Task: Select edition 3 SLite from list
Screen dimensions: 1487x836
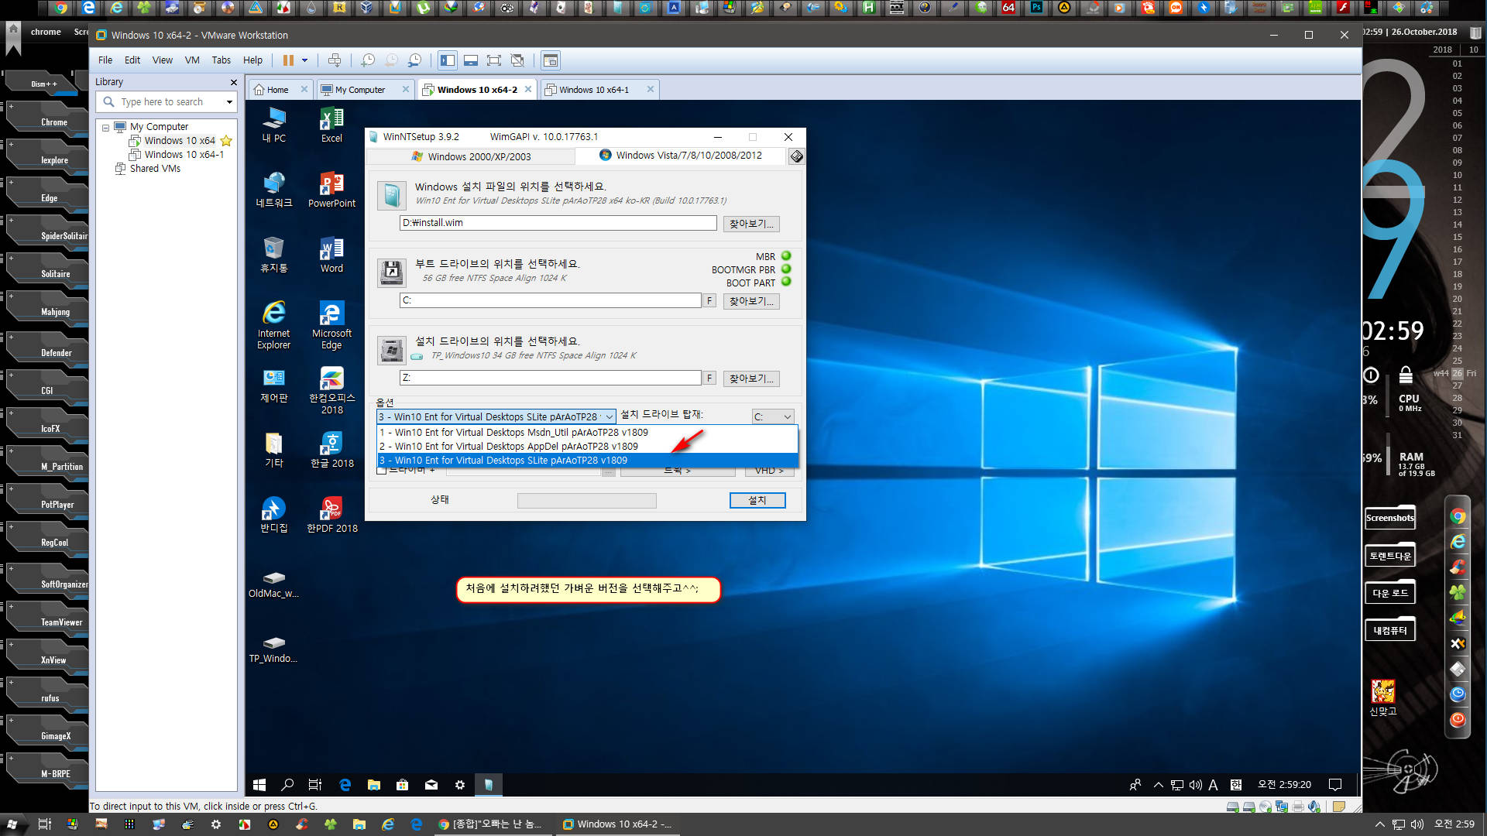Action: click(x=587, y=461)
